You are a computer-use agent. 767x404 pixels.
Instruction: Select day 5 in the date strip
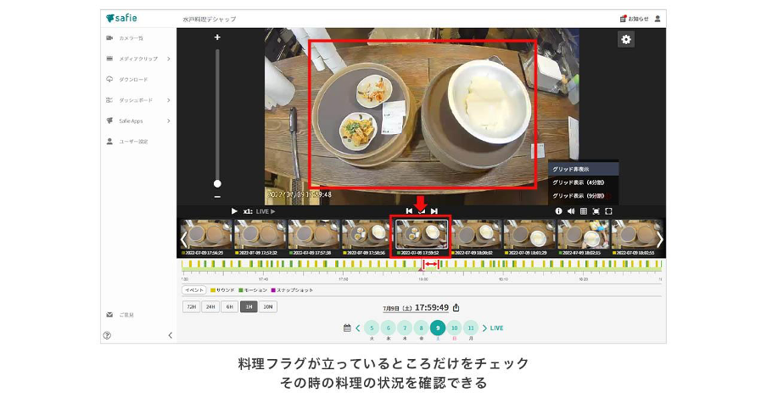(372, 328)
